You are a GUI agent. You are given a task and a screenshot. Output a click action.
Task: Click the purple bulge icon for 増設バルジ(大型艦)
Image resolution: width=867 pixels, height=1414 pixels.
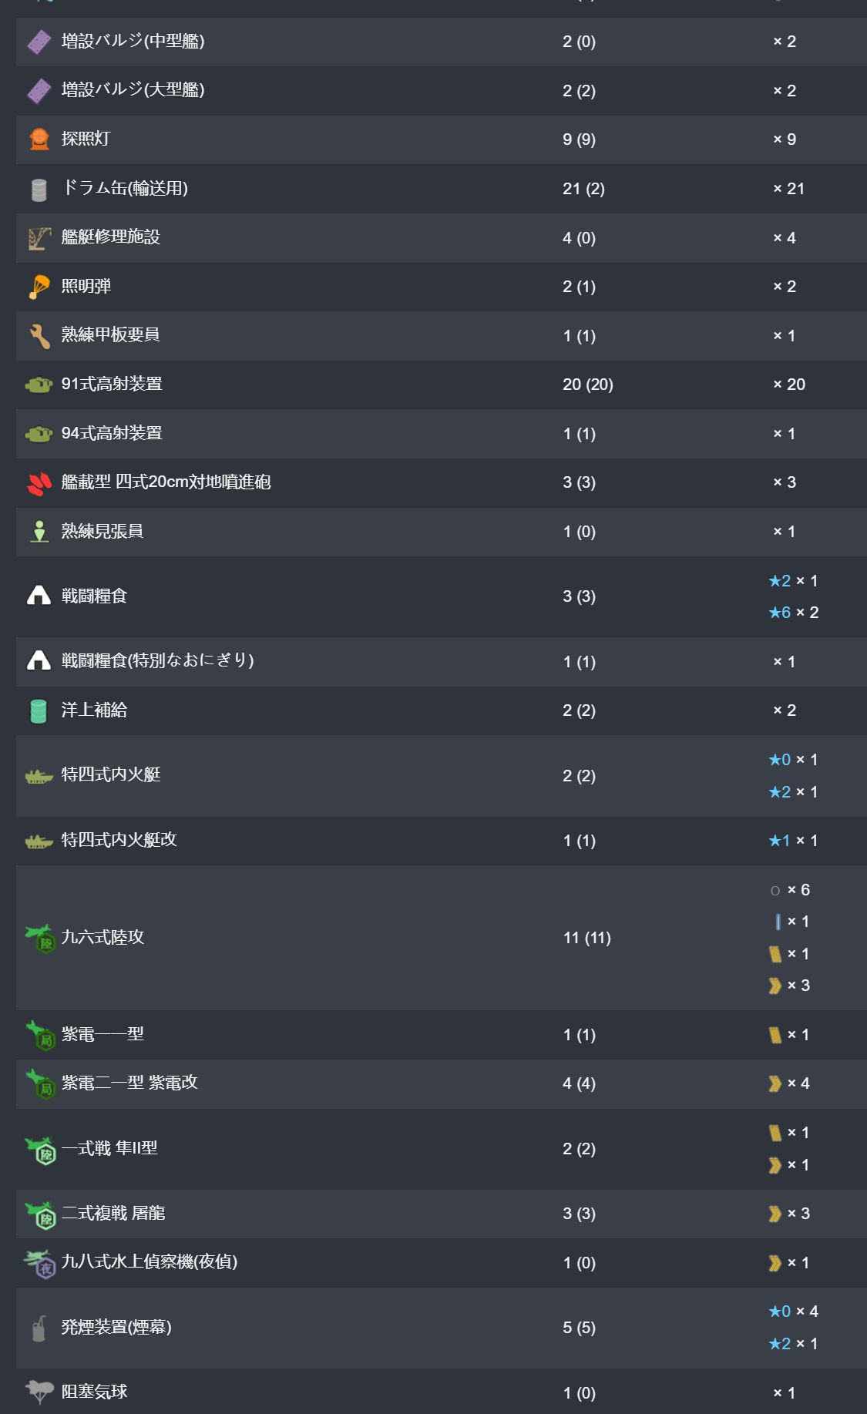tap(39, 91)
